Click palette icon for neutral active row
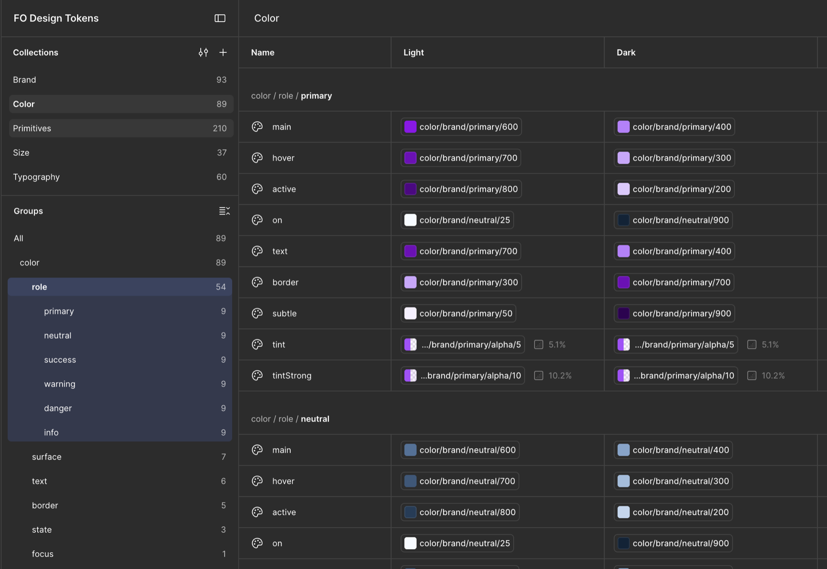The image size is (827, 569). [257, 512]
